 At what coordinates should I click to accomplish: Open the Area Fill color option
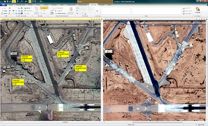click(188, 8)
